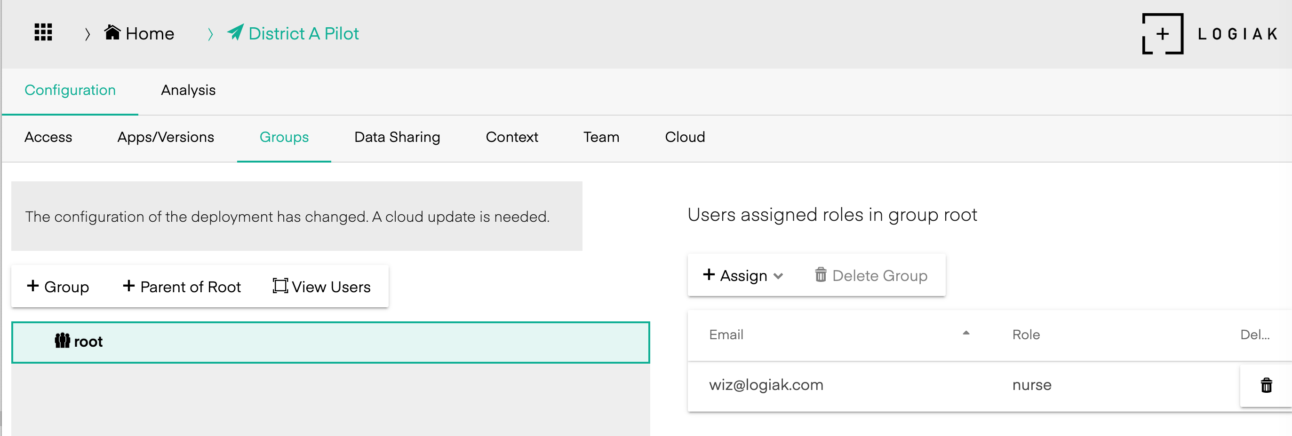Screen dimensions: 1292x436
Task: Switch to the Analysis tab
Action: pyautogui.click(x=188, y=90)
